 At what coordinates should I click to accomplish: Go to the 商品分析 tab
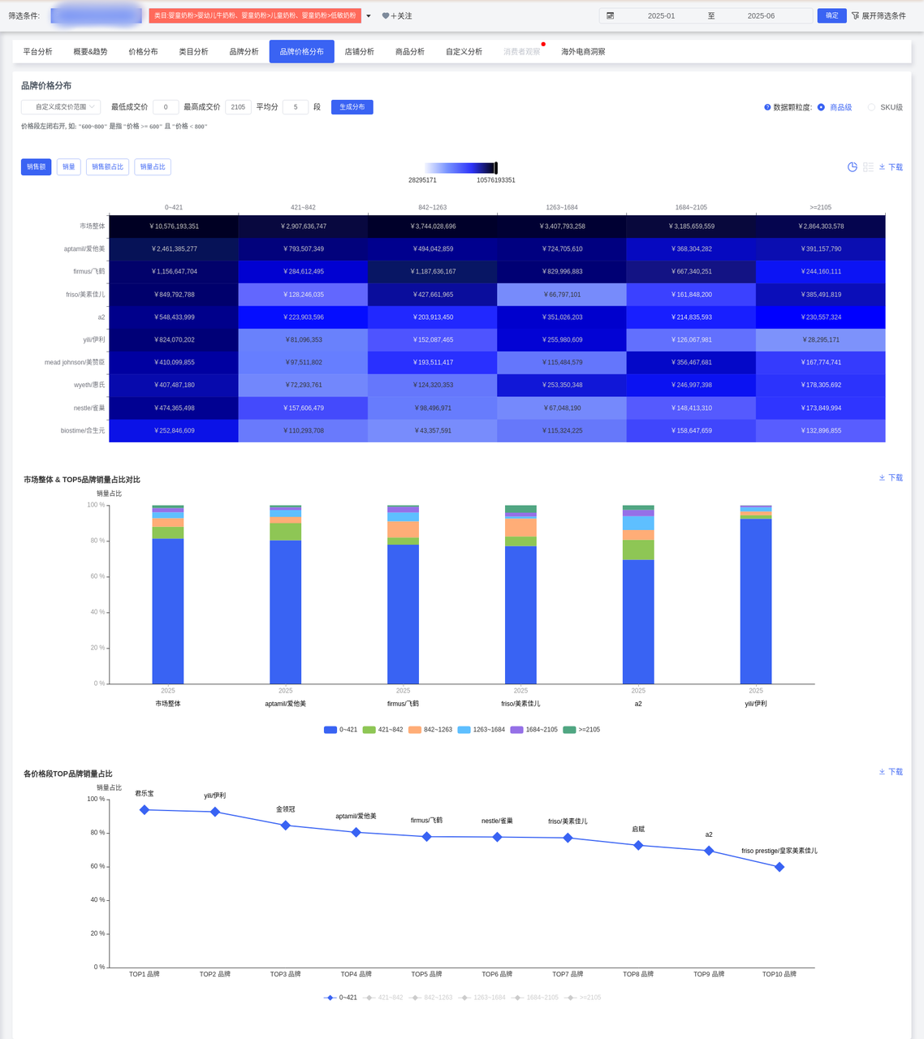[x=410, y=52]
